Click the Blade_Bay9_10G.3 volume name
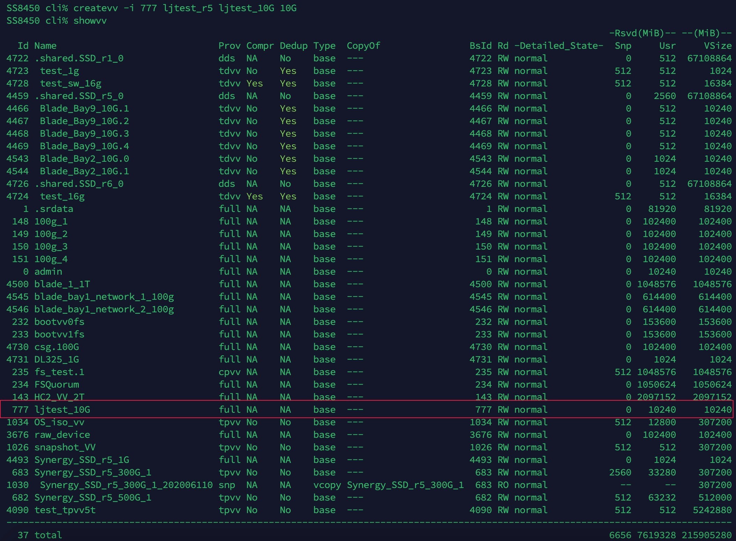Screen dimensions: 736x541 (84, 134)
